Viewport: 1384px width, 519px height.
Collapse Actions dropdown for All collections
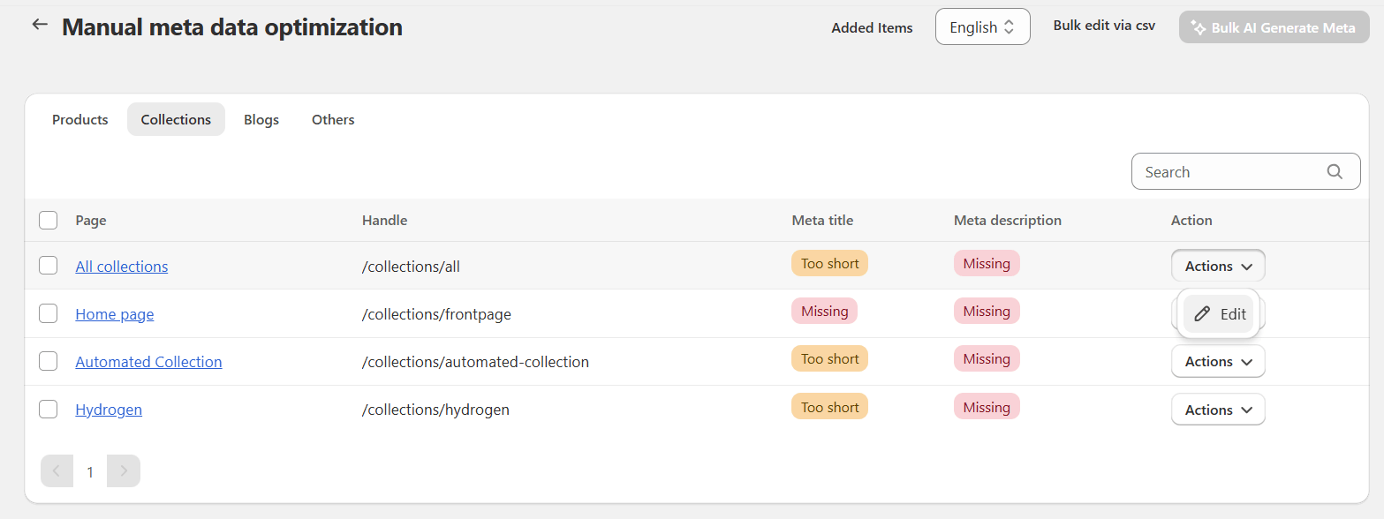[x=1218, y=266]
